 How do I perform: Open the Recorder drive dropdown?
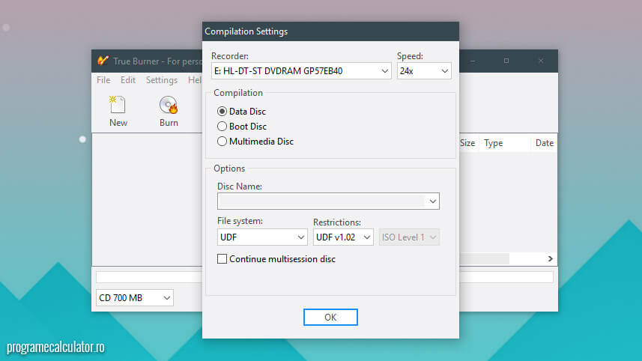384,71
